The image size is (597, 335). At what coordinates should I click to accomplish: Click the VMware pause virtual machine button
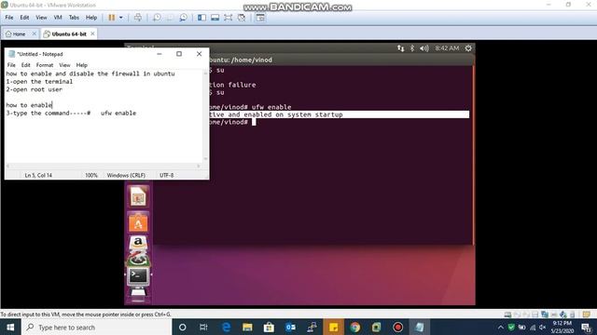coord(112,18)
